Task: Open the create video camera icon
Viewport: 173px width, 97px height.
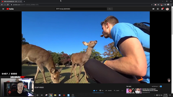Action: [153, 9]
